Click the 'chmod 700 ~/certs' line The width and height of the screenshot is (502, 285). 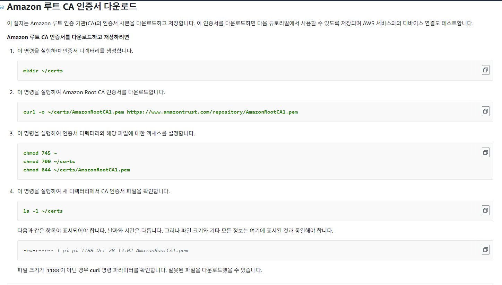[x=49, y=161]
